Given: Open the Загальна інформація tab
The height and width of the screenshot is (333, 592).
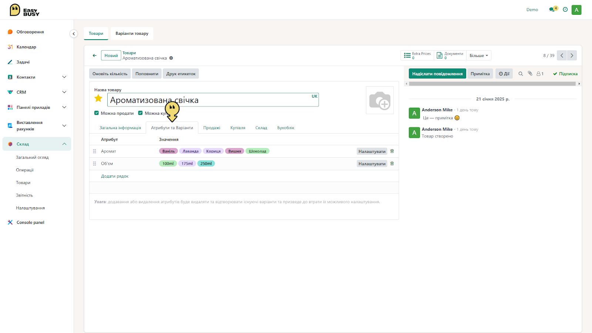Looking at the screenshot, I should coord(120,128).
